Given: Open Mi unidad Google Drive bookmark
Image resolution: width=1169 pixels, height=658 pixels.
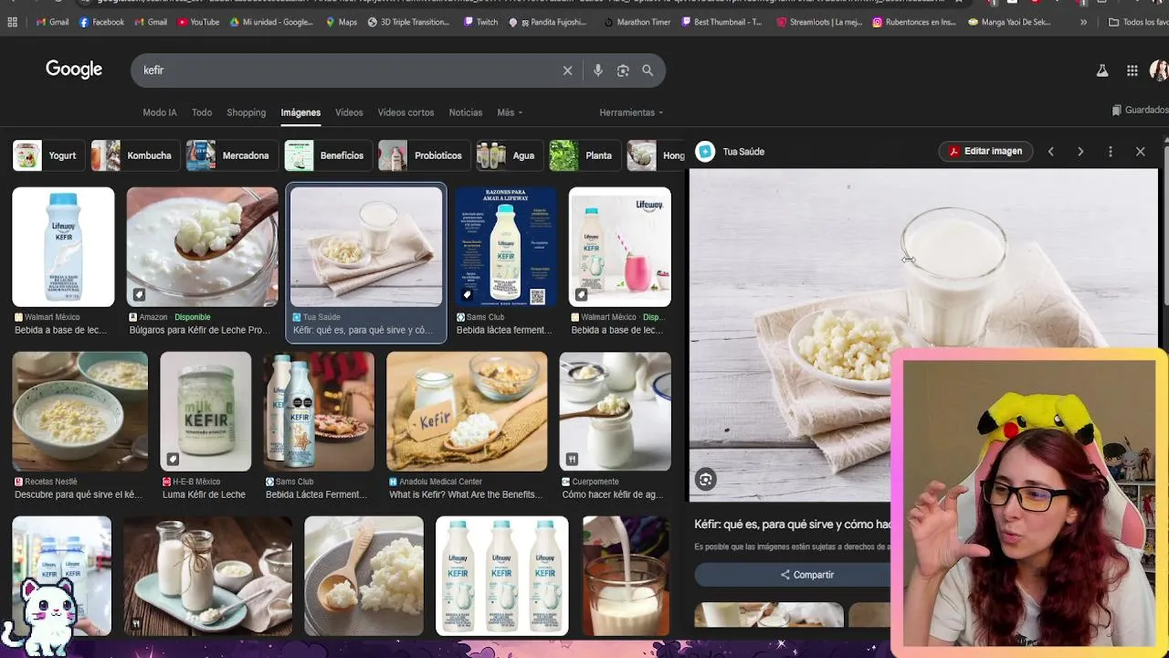Looking at the screenshot, I should (271, 22).
